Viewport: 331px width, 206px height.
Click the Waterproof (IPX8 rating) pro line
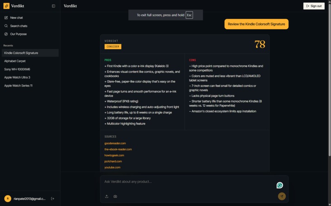click(x=122, y=101)
